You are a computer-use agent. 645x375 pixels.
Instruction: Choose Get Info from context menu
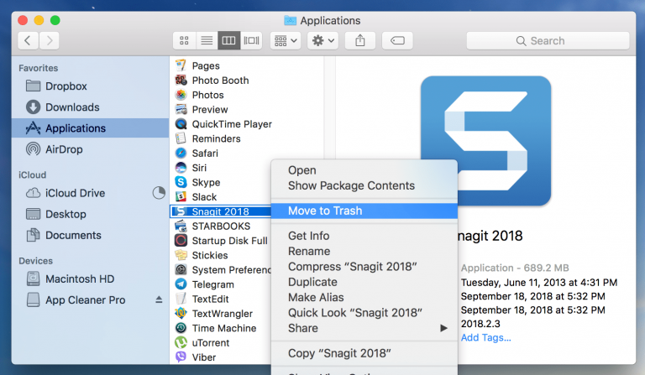pyautogui.click(x=364, y=236)
